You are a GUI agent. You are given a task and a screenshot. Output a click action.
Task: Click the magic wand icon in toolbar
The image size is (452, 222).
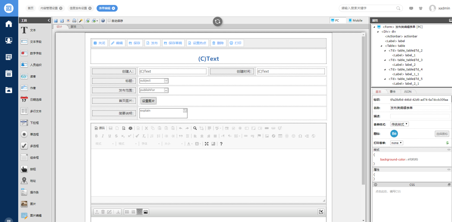81,21
